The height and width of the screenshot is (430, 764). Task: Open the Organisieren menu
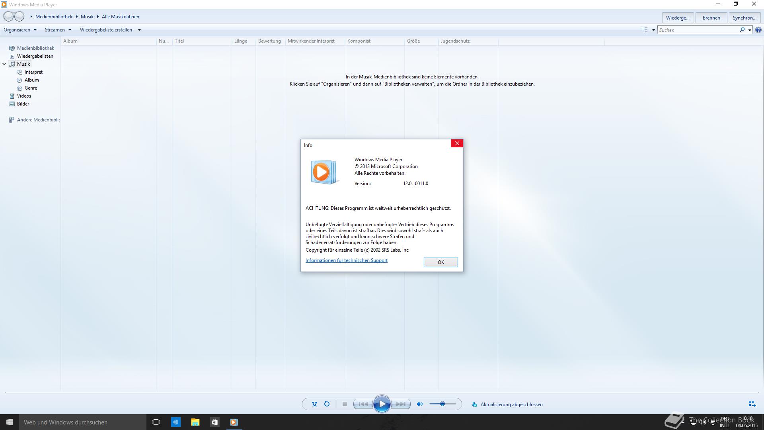[20, 30]
